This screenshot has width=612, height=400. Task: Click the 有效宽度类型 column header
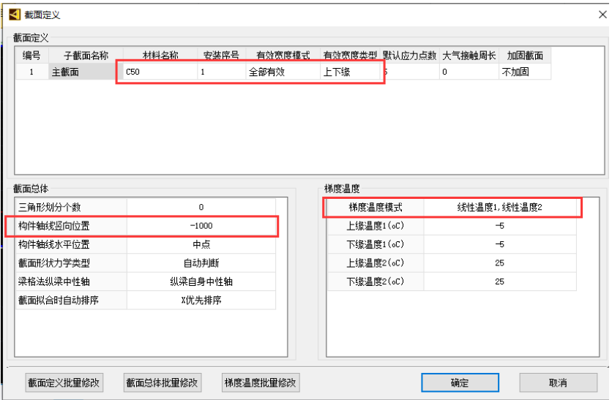[350, 56]
